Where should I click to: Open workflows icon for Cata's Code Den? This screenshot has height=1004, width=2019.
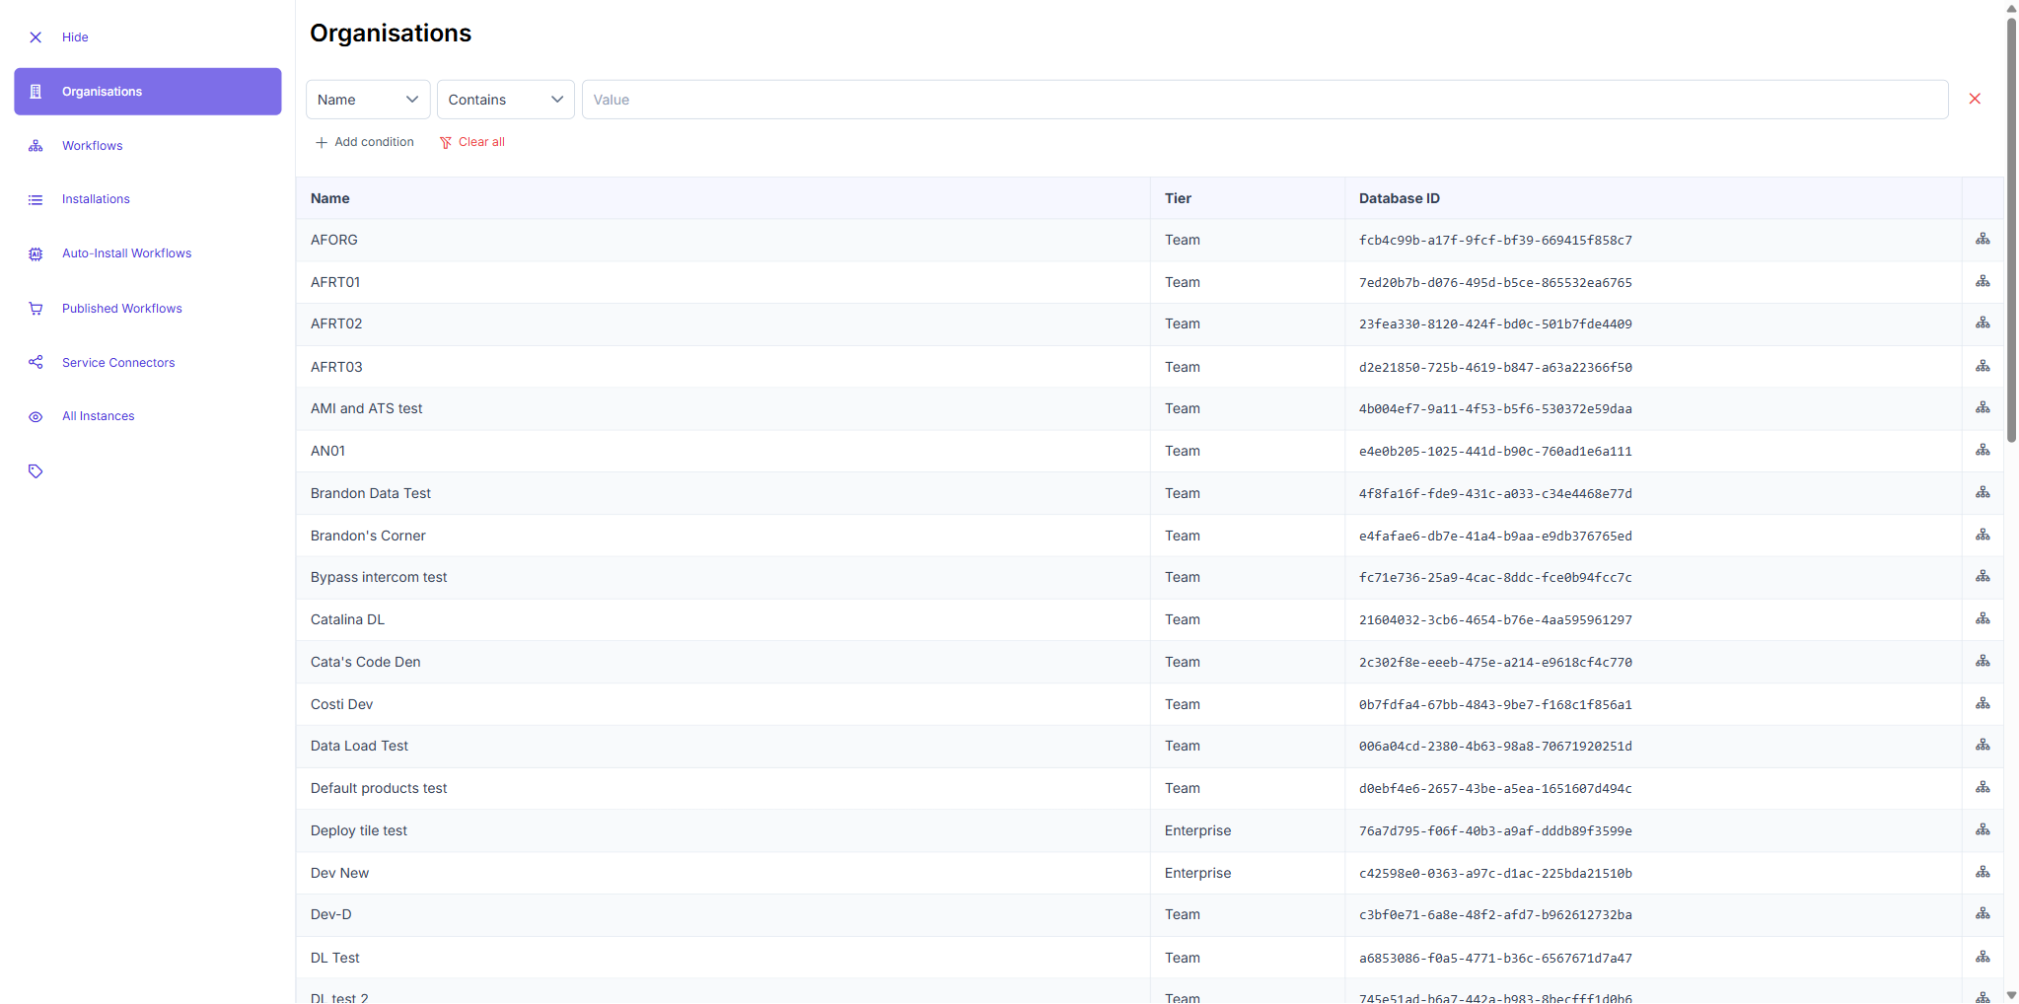pos(1983,662)
